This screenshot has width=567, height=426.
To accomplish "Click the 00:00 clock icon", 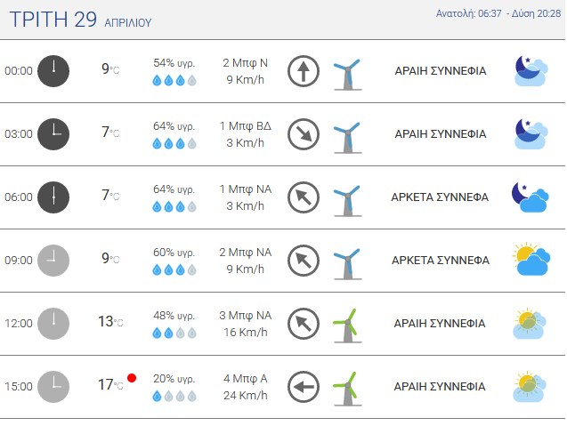I will click(53, 71).
